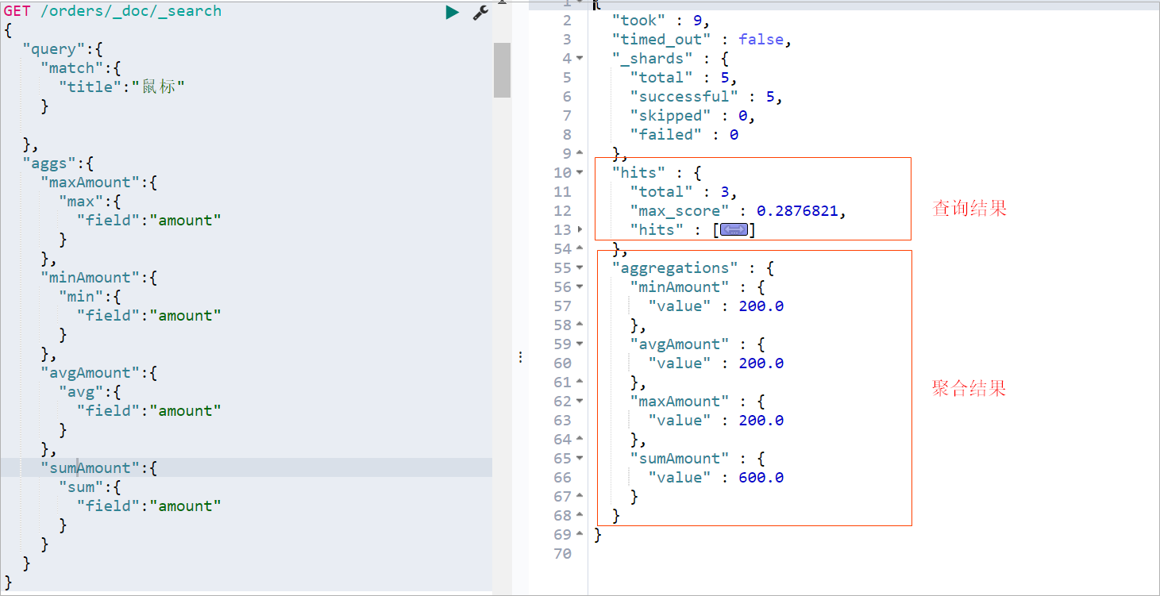The image size is (1160, 596).
Task: Collapse the "_shards" block on line 4
Action: pyautogui.click(x=580, y=58)
